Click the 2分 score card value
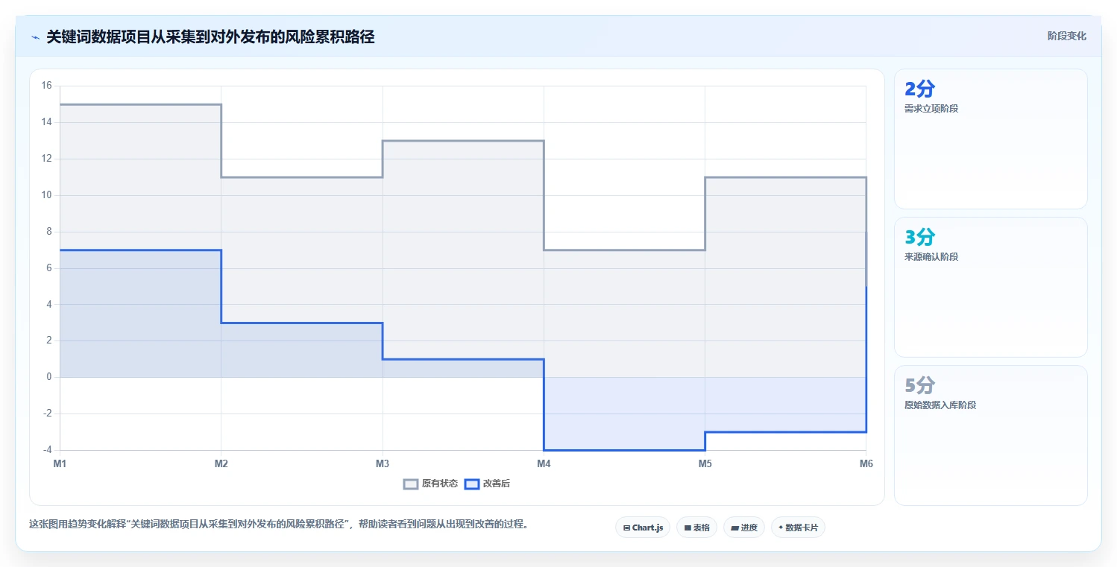This screenshot has height=567, width=1117. pos(919,89)
